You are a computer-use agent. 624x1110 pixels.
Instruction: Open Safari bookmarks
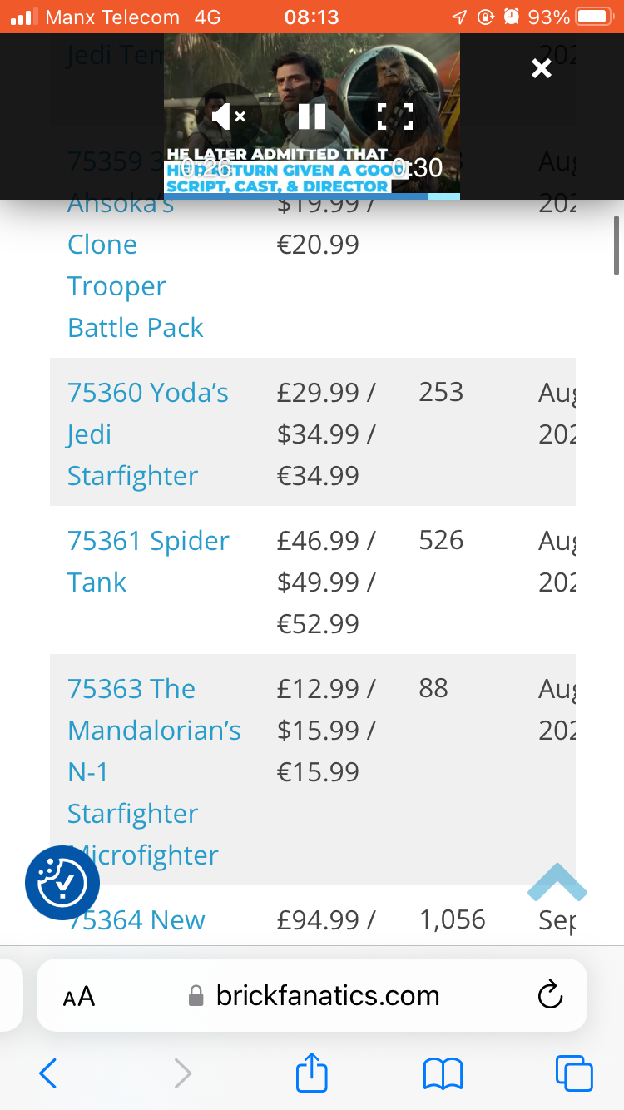coord(443,1073)
